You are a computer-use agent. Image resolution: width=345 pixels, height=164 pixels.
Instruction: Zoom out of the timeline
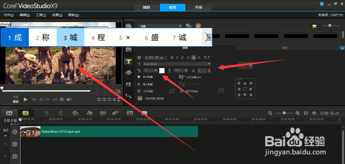click(x=270, y=113)
